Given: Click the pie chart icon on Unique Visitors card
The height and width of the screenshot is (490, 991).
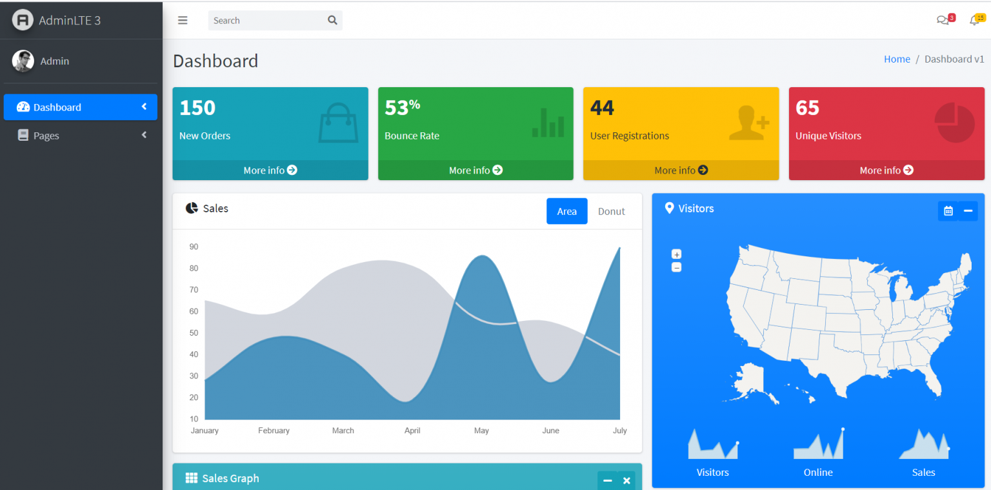Looking at the screenshot, I should pyautogui.click(x=955, y=122).
